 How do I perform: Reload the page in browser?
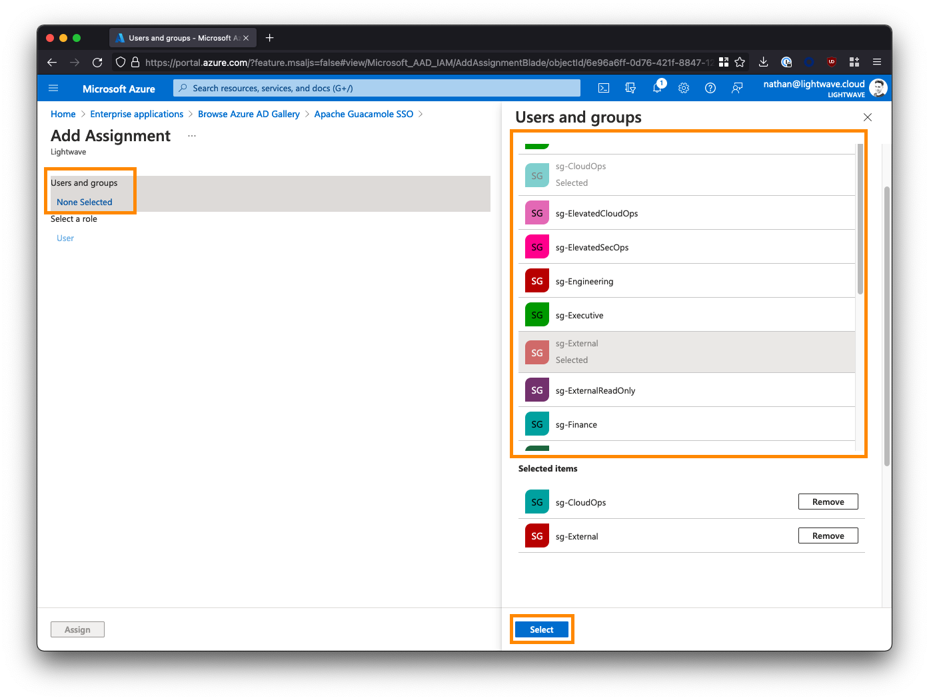coord(97,62)
